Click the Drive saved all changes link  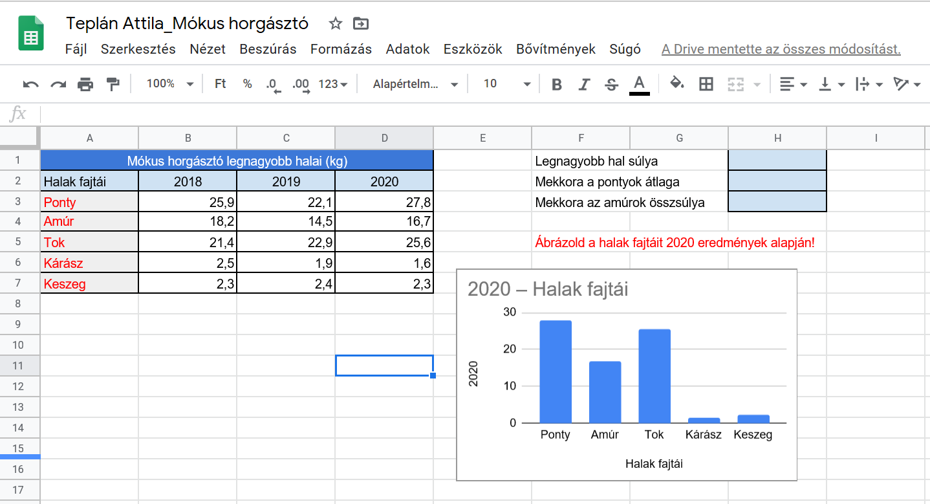pyautogui.click(x=781, y=49)
